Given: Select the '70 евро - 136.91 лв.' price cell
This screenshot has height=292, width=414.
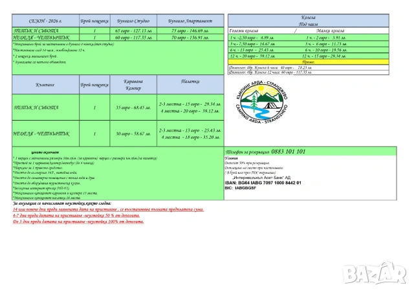Looking at the screenshot, I should [x=190, y=37].
